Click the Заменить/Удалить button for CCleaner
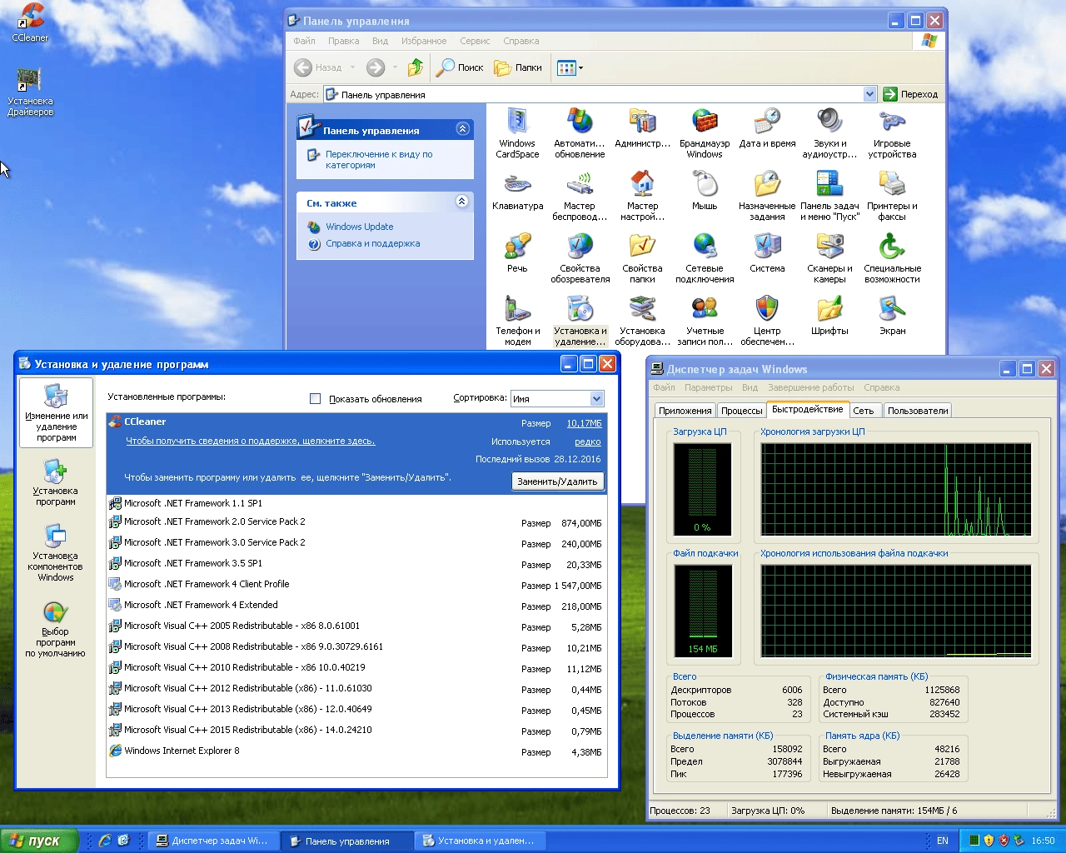 pyautogui.click(x=557, y=481)
